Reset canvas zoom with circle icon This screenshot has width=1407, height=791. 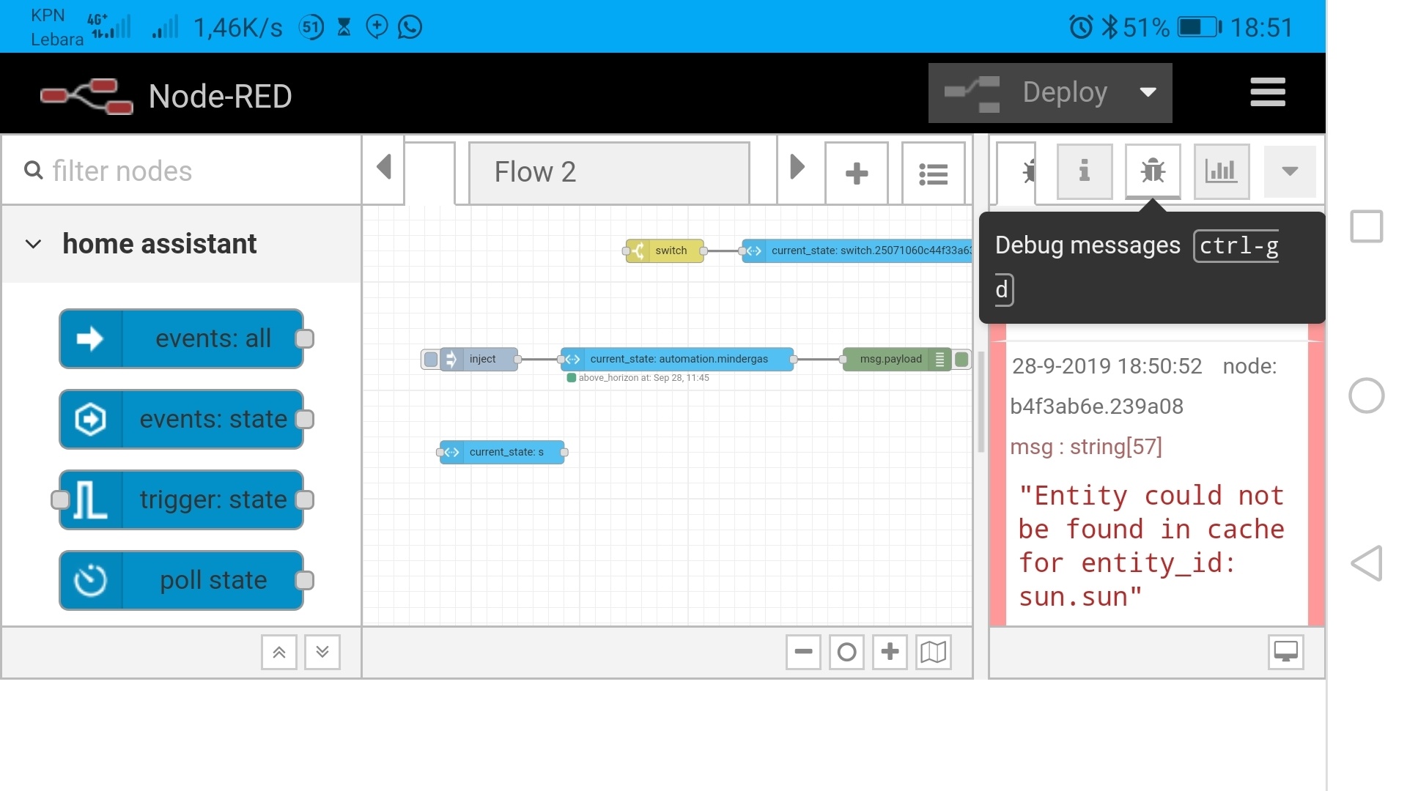[x=846, y=652]
